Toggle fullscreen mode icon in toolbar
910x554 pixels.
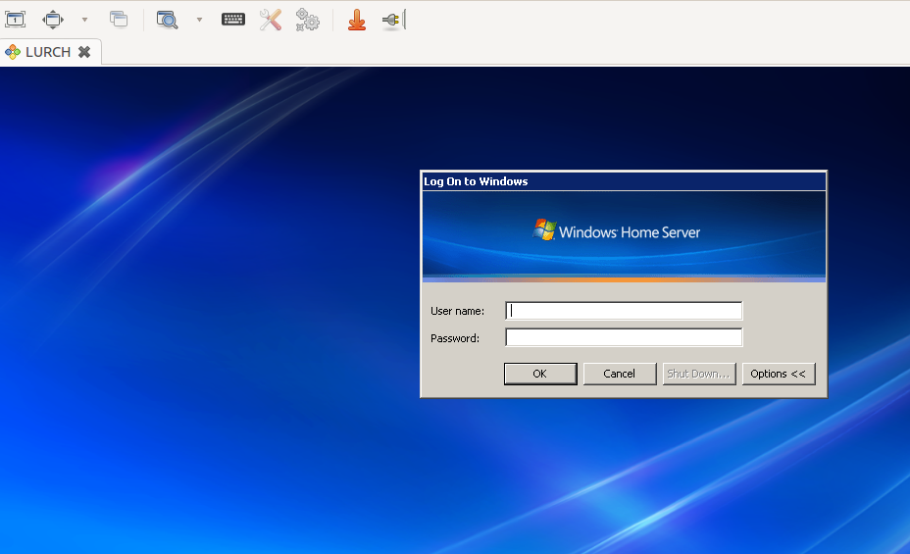[52, 20]
